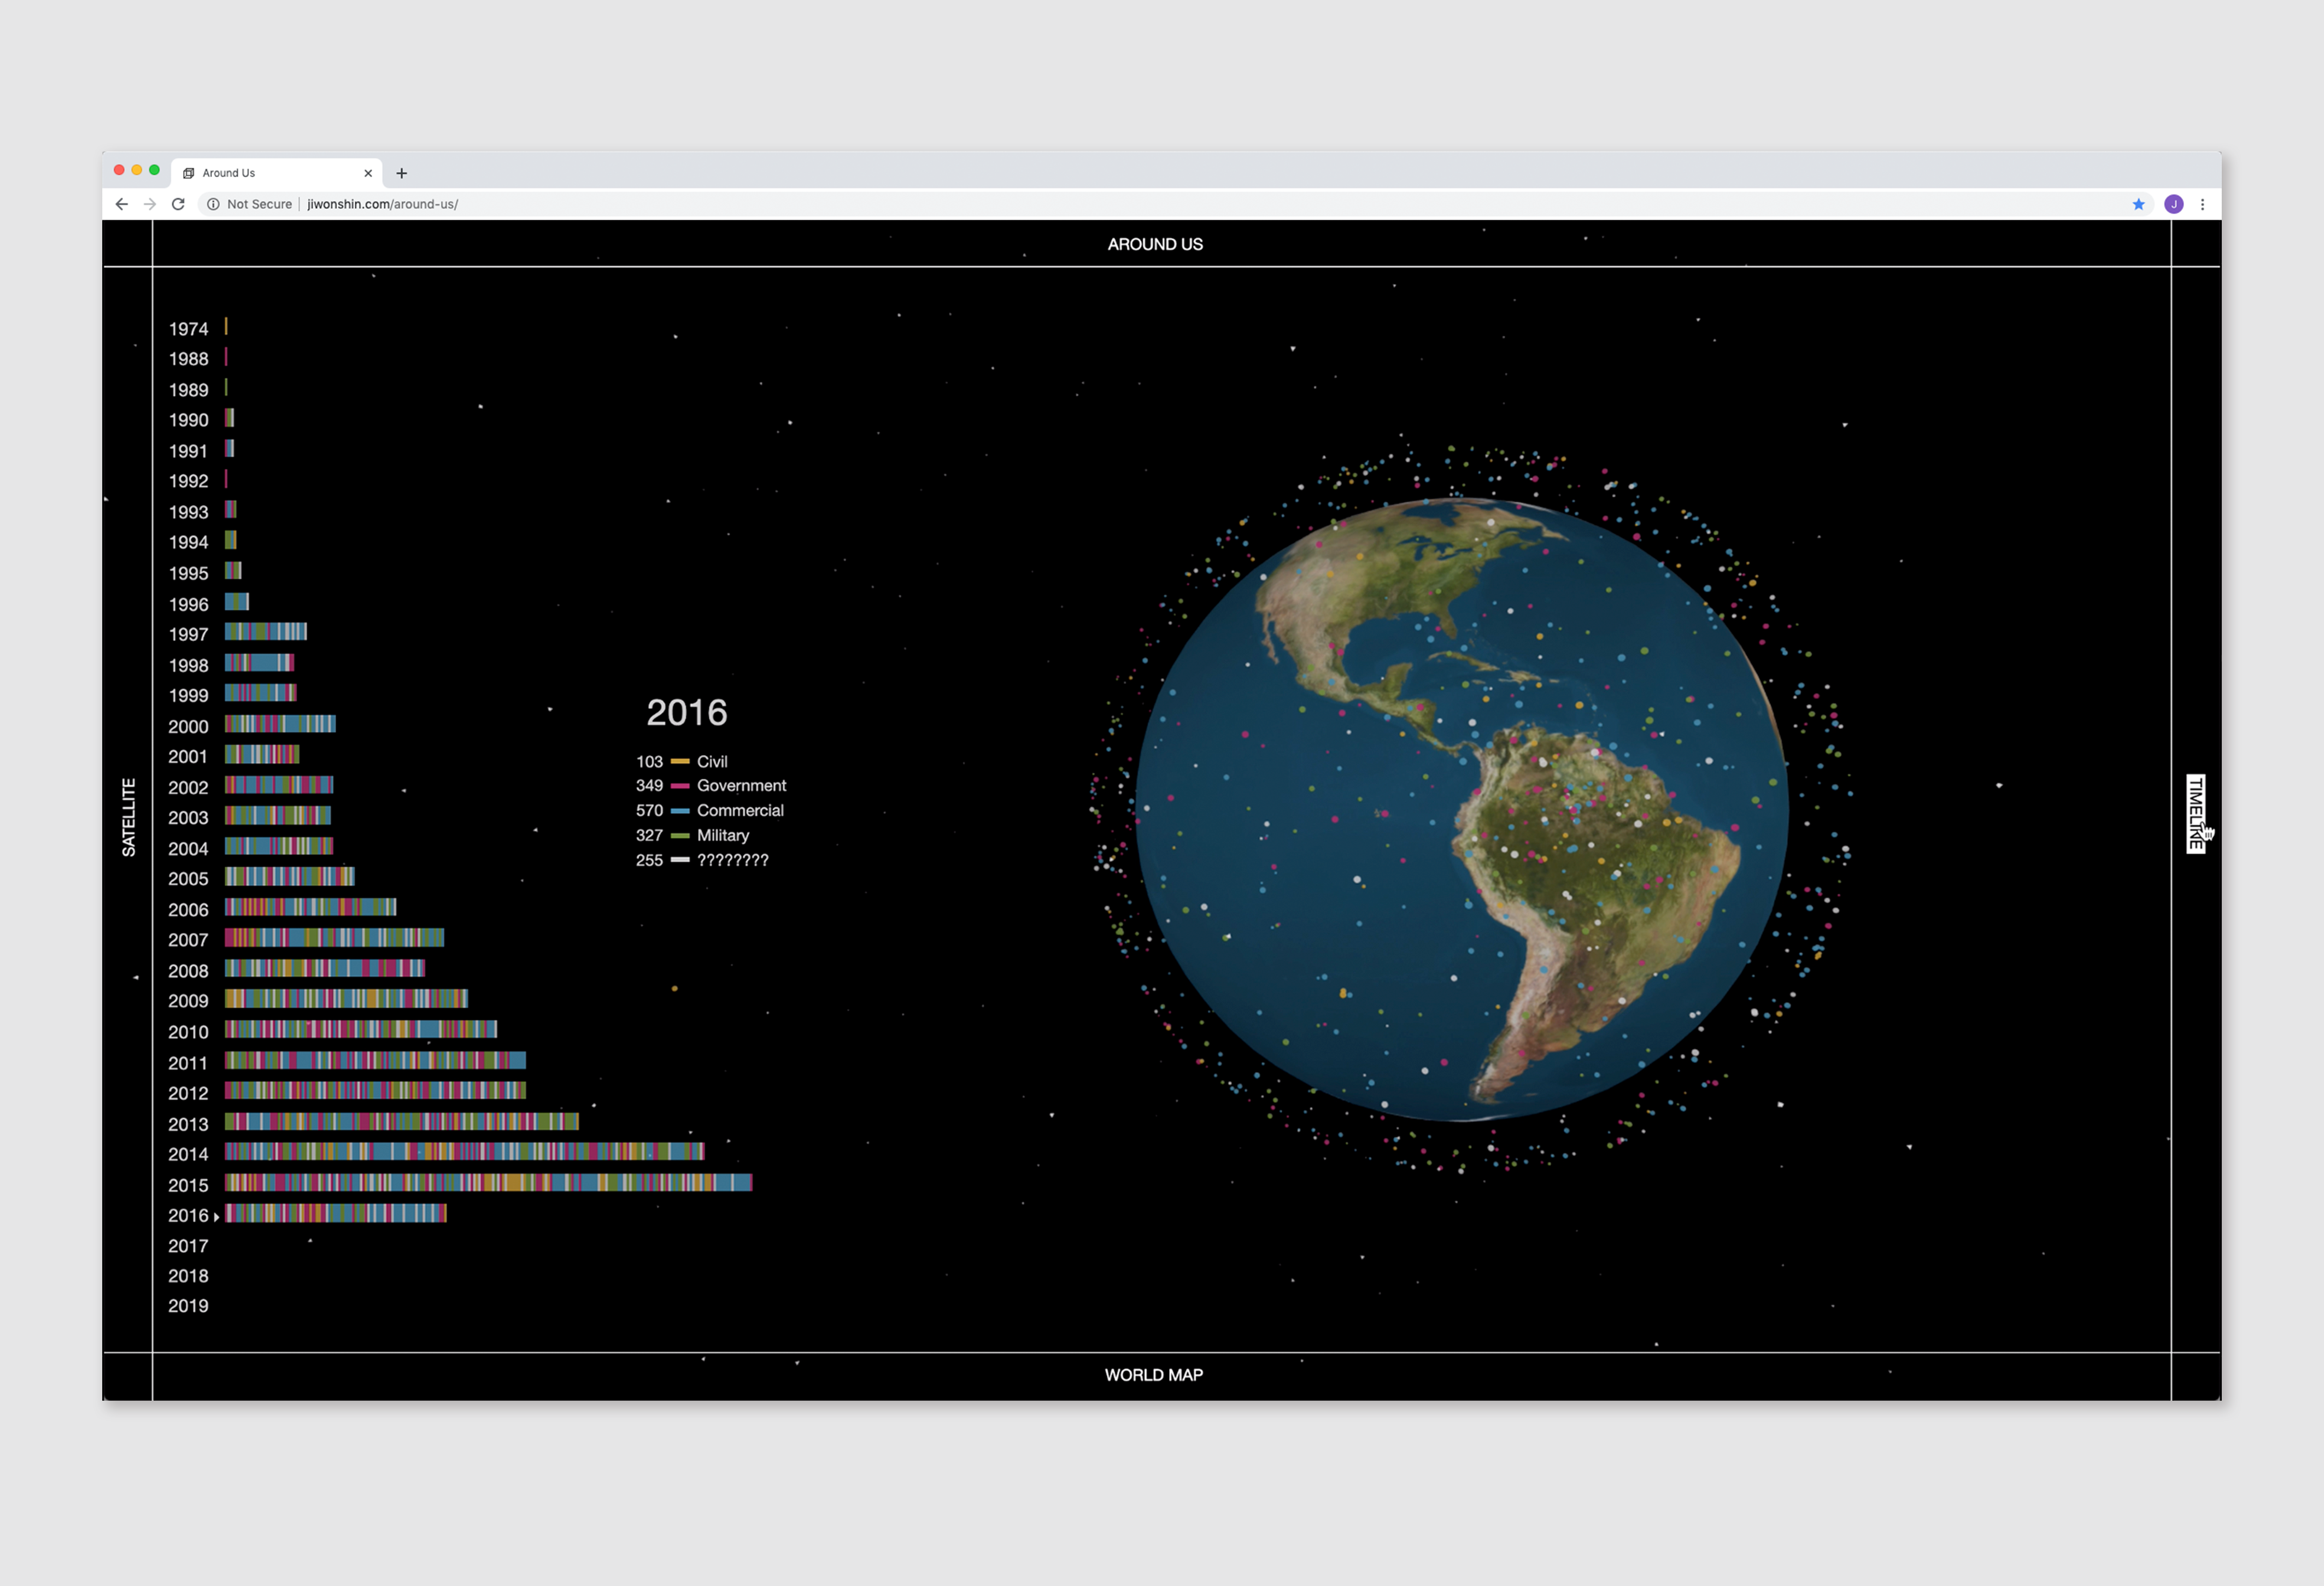
Task: Click the 2014 satellite bar
Action: [464, 1152]
